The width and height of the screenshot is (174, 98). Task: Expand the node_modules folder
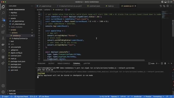pyautogui.click(x=16, y=27)
